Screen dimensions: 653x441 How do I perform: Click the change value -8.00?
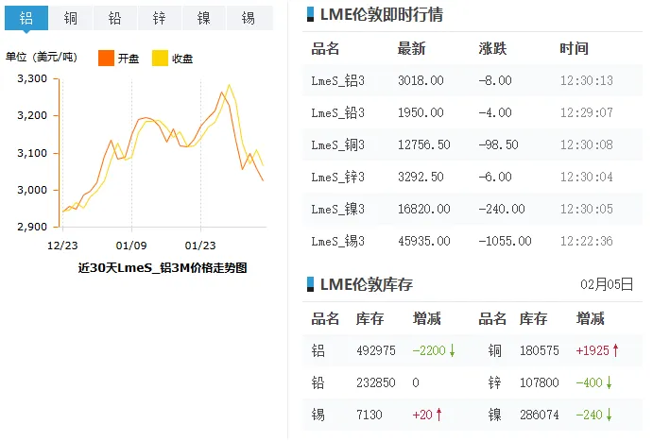click(x=495, y=80)
